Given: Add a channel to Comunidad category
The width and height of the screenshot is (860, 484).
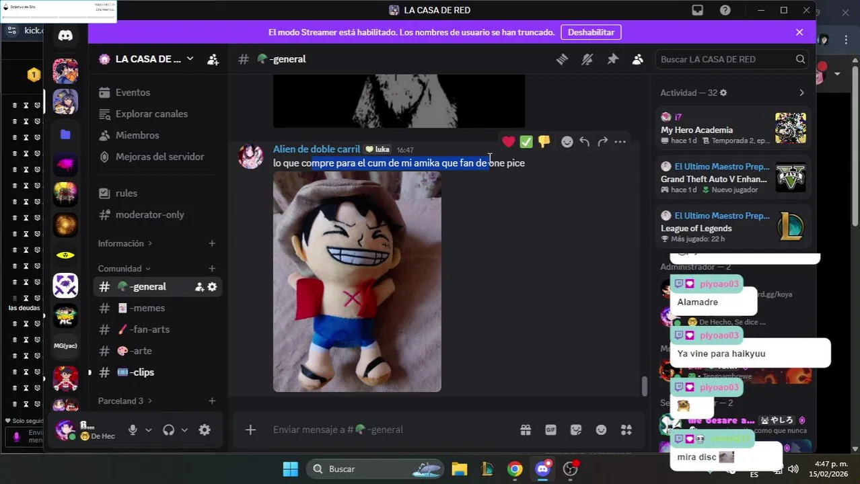Looking at the screenshot, I should [x=212, y=268].
